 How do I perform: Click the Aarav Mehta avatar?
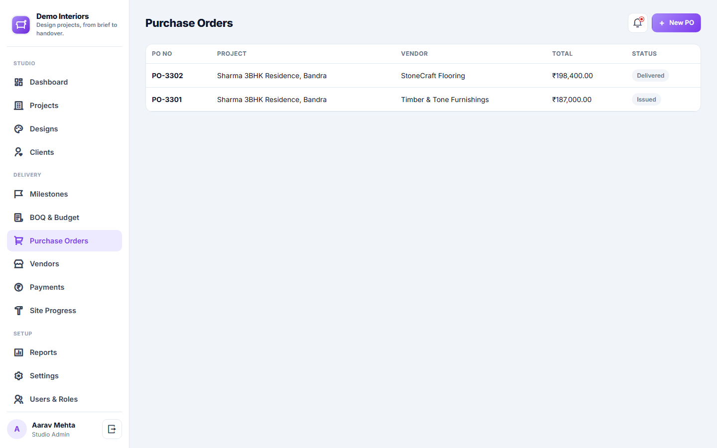(x=17, y=429)
